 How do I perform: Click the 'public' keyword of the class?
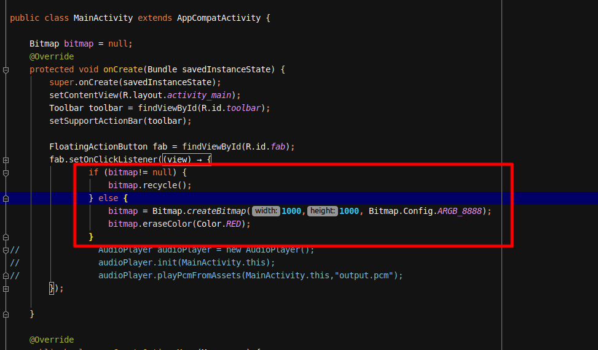pyautogui.click(x=25, y=18)
